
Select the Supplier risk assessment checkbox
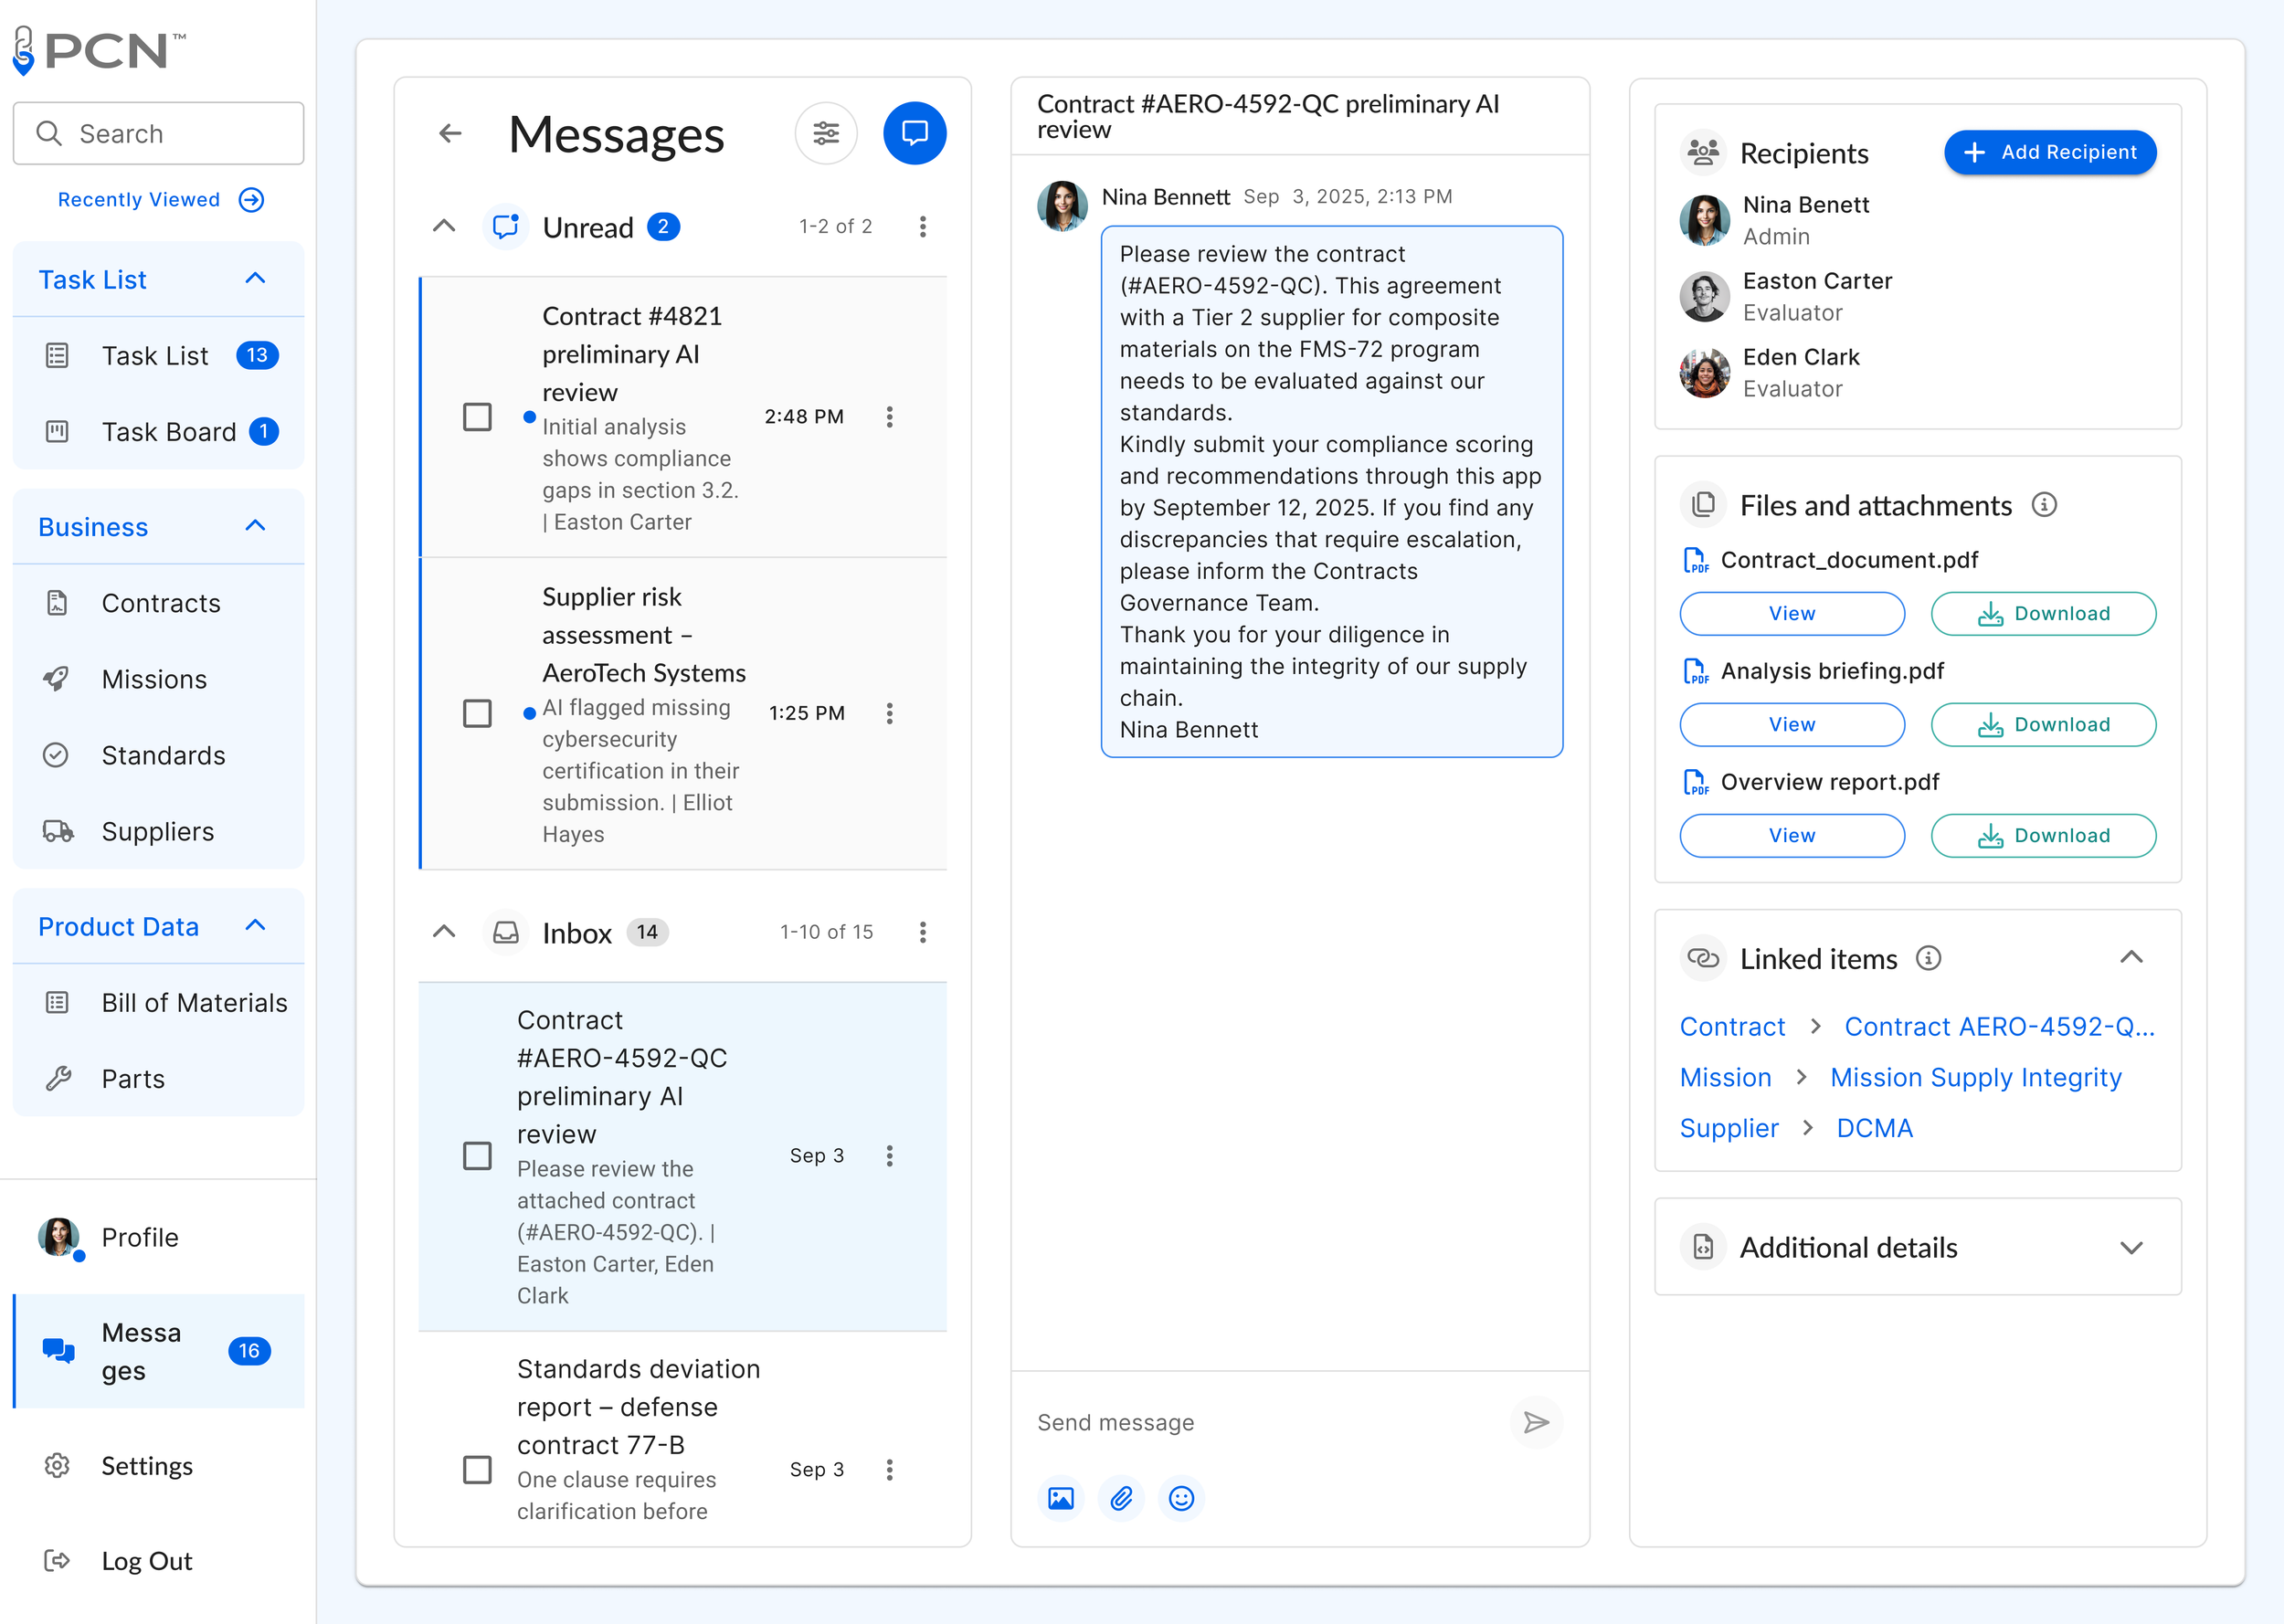477,713
